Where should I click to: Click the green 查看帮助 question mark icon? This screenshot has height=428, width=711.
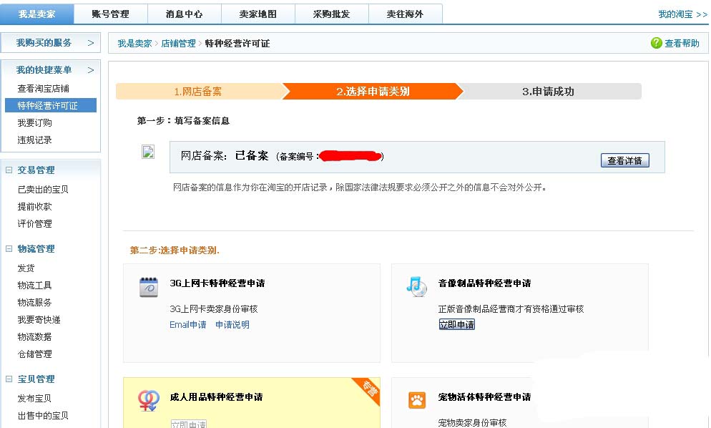click(x=656, y=43)
